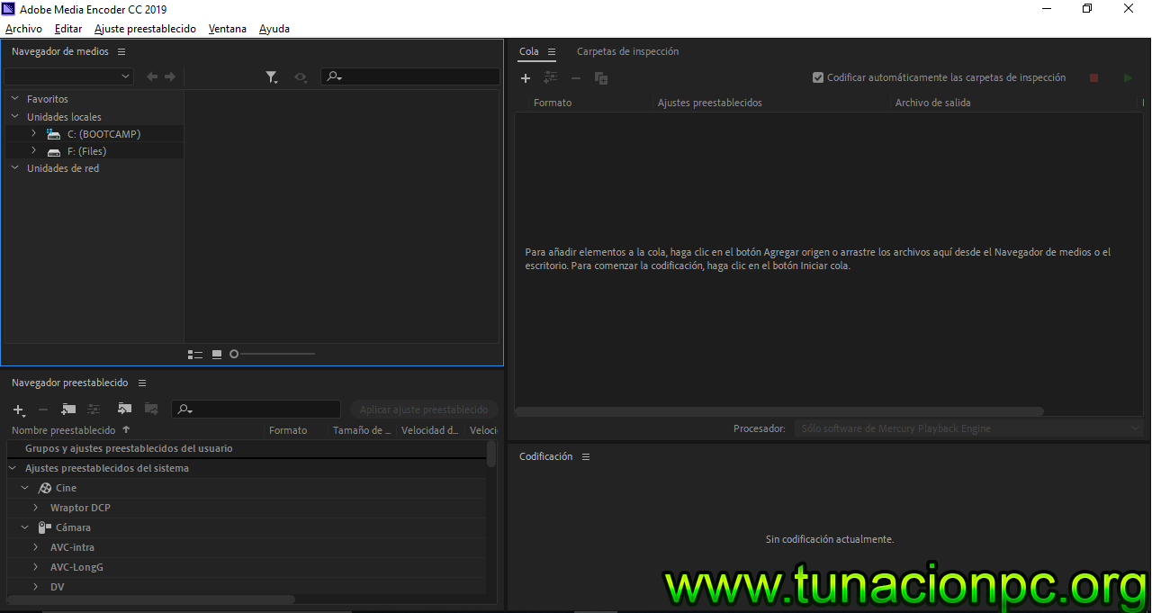The image size is (1152, 613).
Task: Open the Procesador renderer dropdown
Action: [x=968, y=429]
